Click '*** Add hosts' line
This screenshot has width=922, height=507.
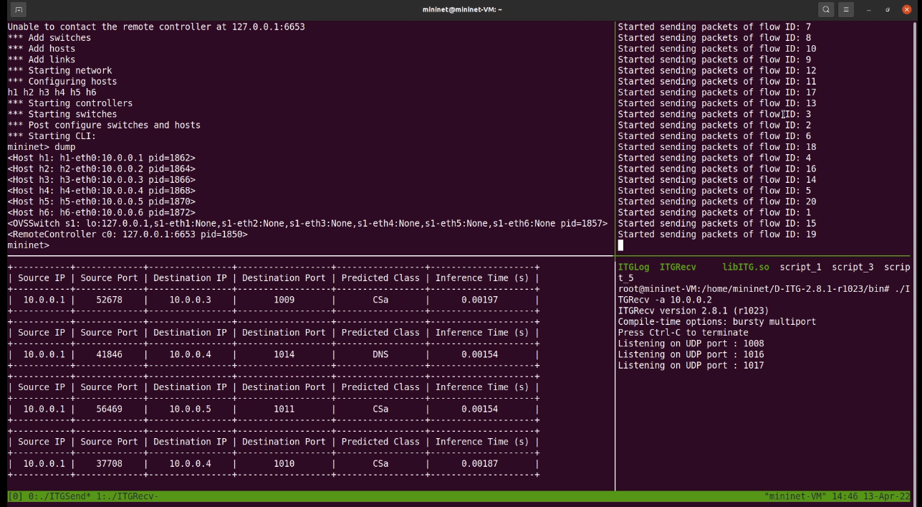pyautogui.click(x=42, y=49)
